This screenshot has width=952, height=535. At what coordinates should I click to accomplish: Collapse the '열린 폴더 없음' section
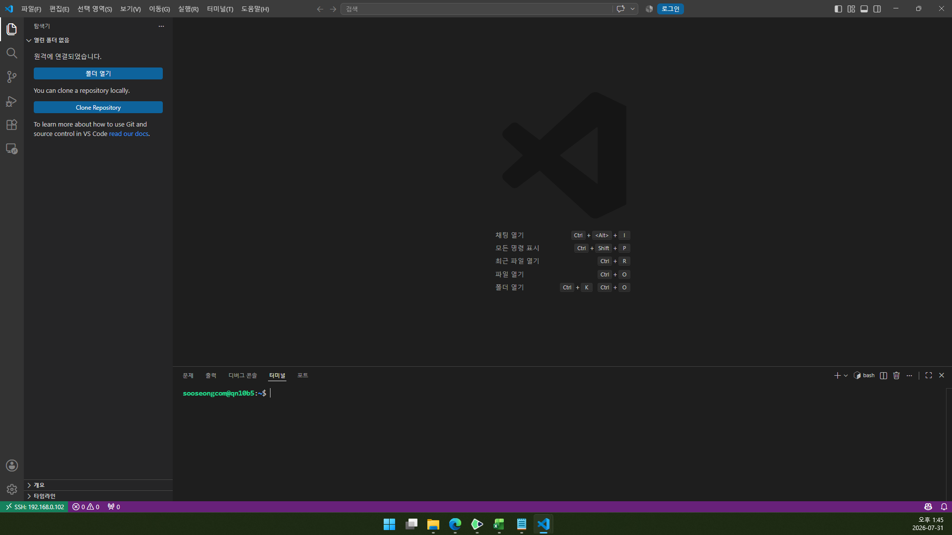pos(98,40)
